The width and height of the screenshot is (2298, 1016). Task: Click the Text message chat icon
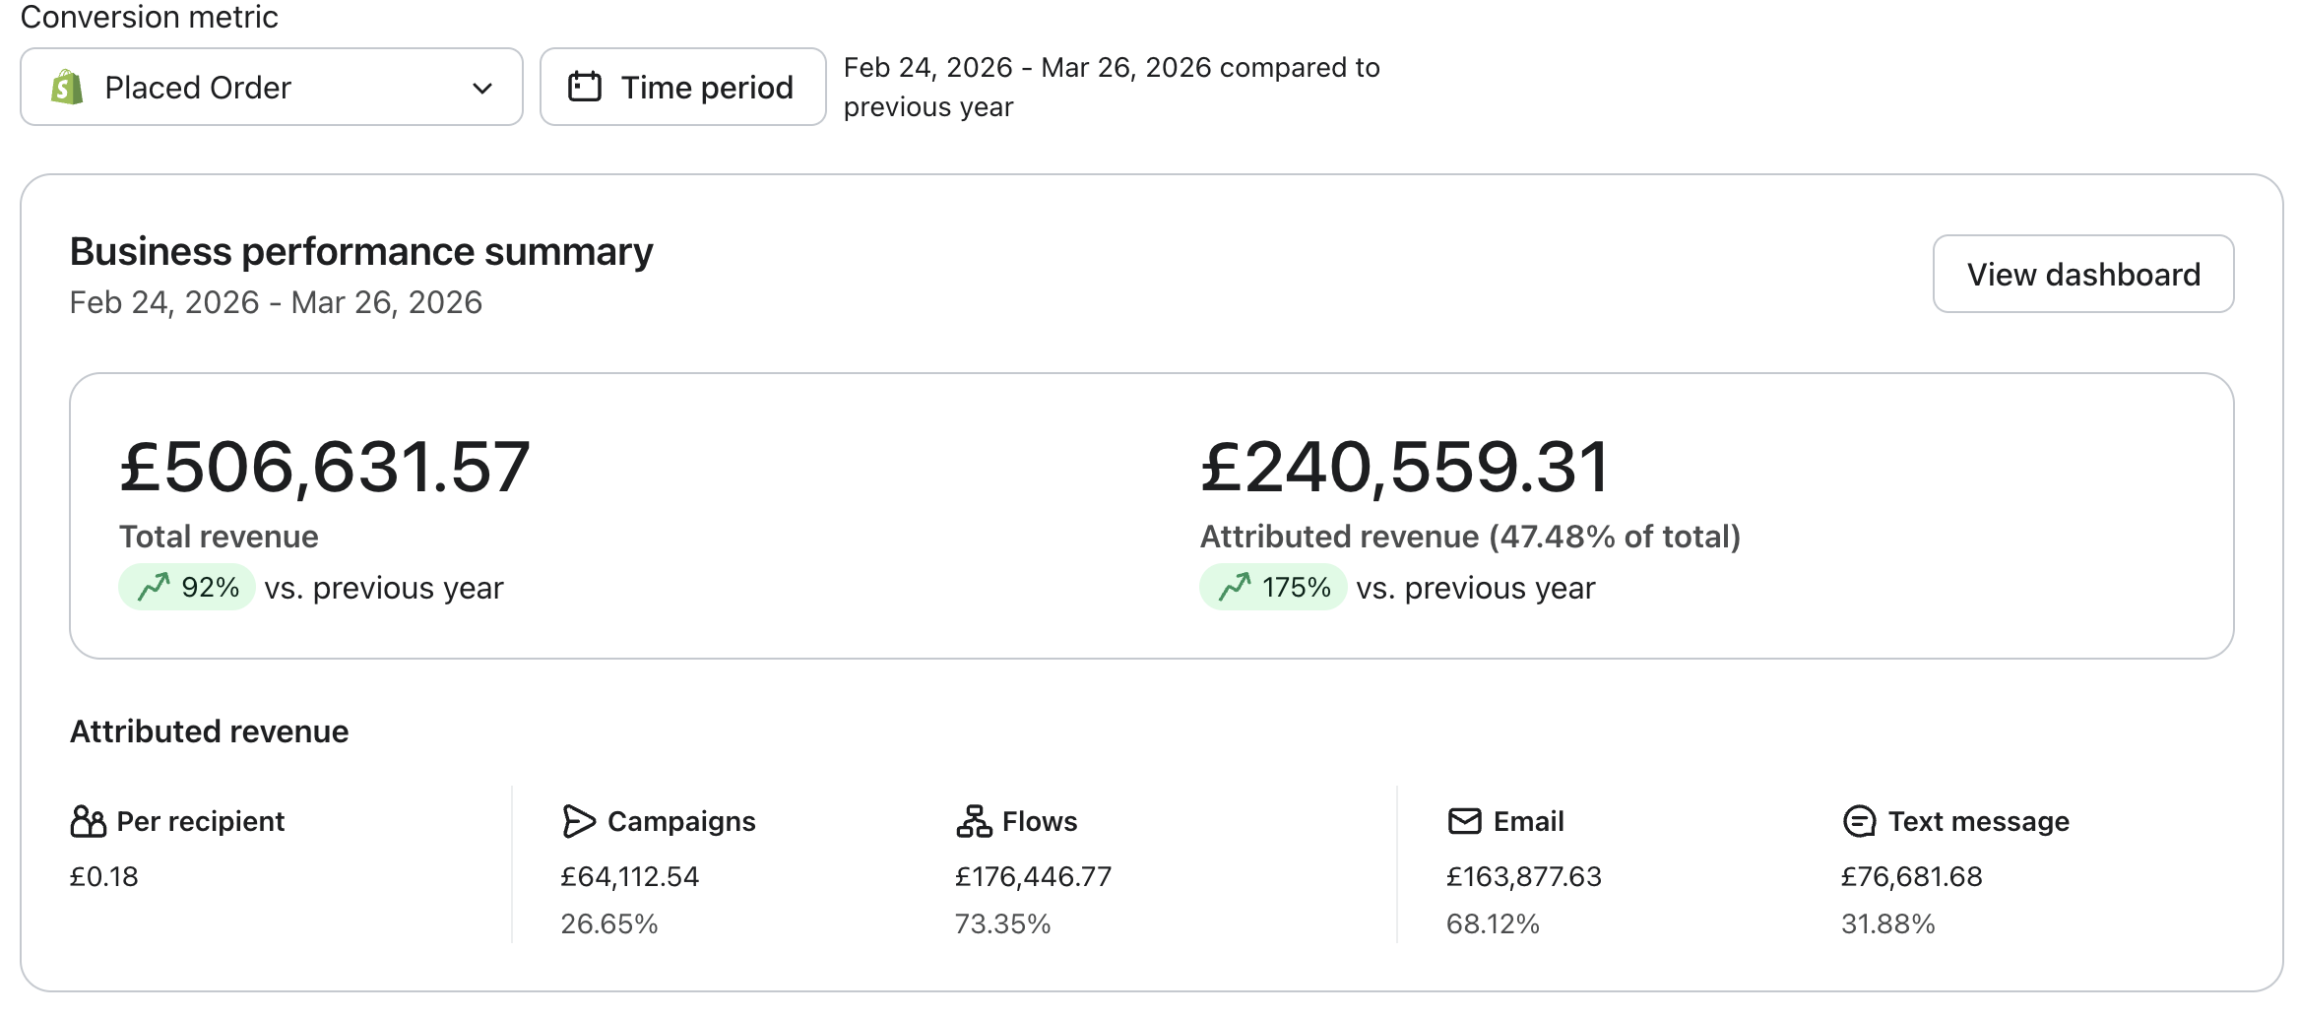click(1859, 820)
